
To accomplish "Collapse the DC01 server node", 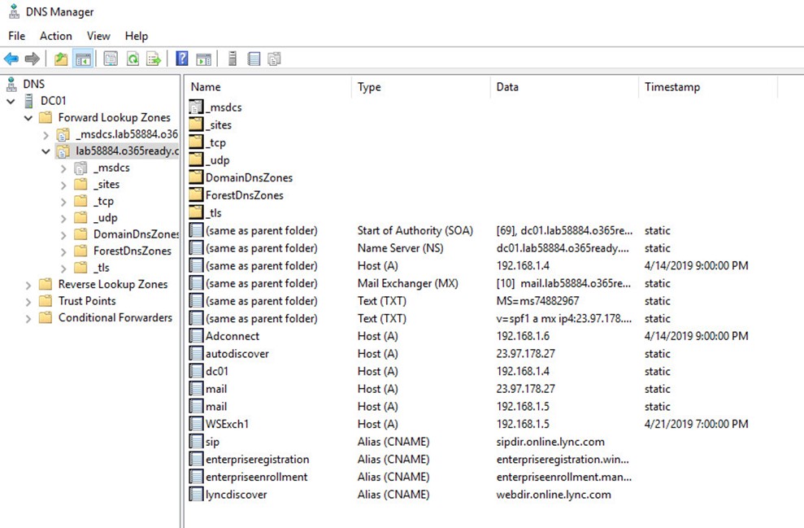I will tap(11, 101).
